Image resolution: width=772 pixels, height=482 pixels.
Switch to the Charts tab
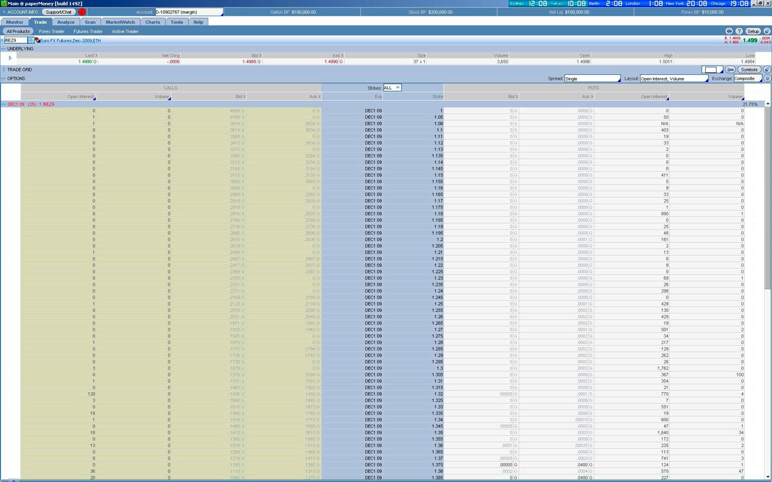tap(153, 22)
